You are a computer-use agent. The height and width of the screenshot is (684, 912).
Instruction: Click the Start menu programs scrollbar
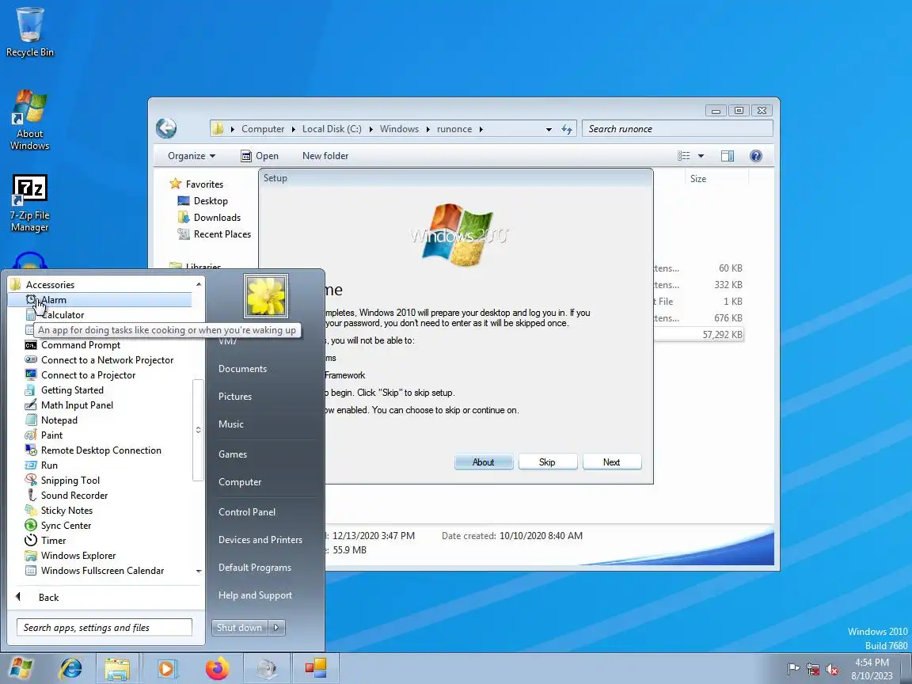(x=199, y=430)
